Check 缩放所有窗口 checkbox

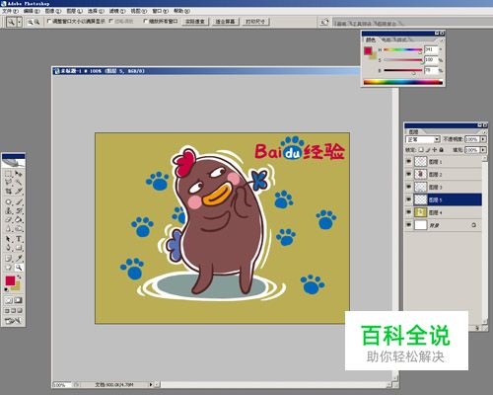click(x=146, y=21)
